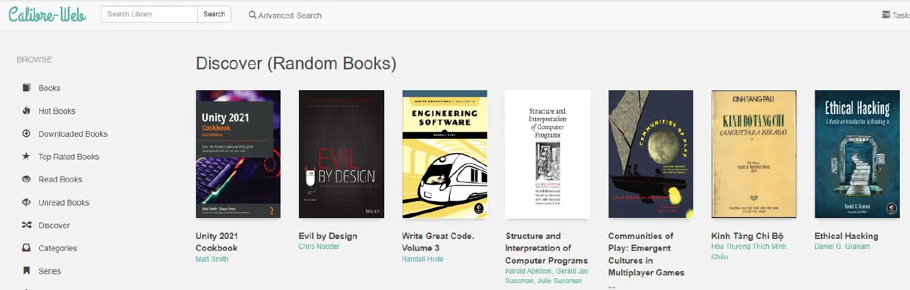Open the Evil by Design title link

click(x=328, y=236)
